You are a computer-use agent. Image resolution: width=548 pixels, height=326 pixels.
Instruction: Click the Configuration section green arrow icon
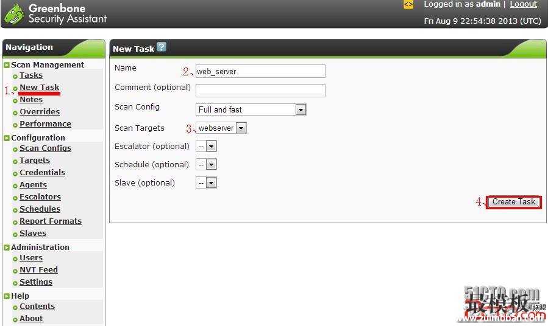7,138
